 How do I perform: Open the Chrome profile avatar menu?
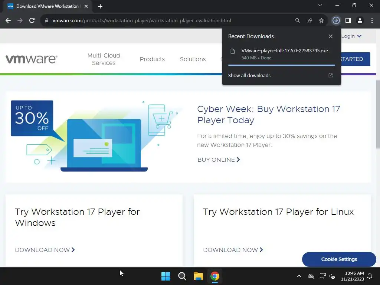(360, 21)
